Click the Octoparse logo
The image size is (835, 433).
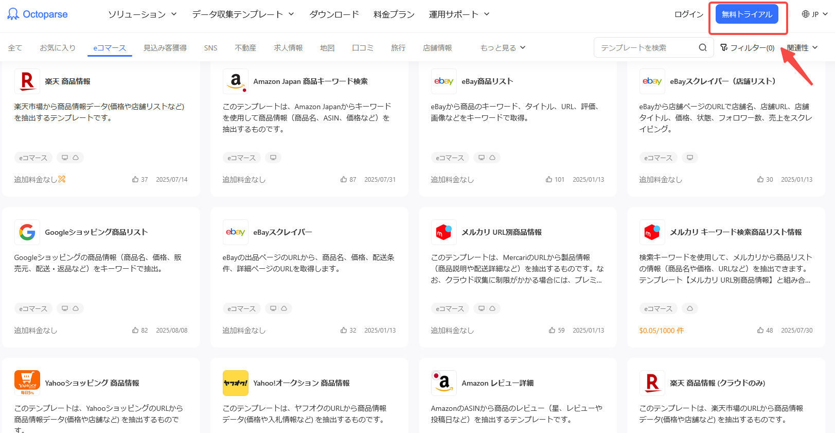pos(38,14)
